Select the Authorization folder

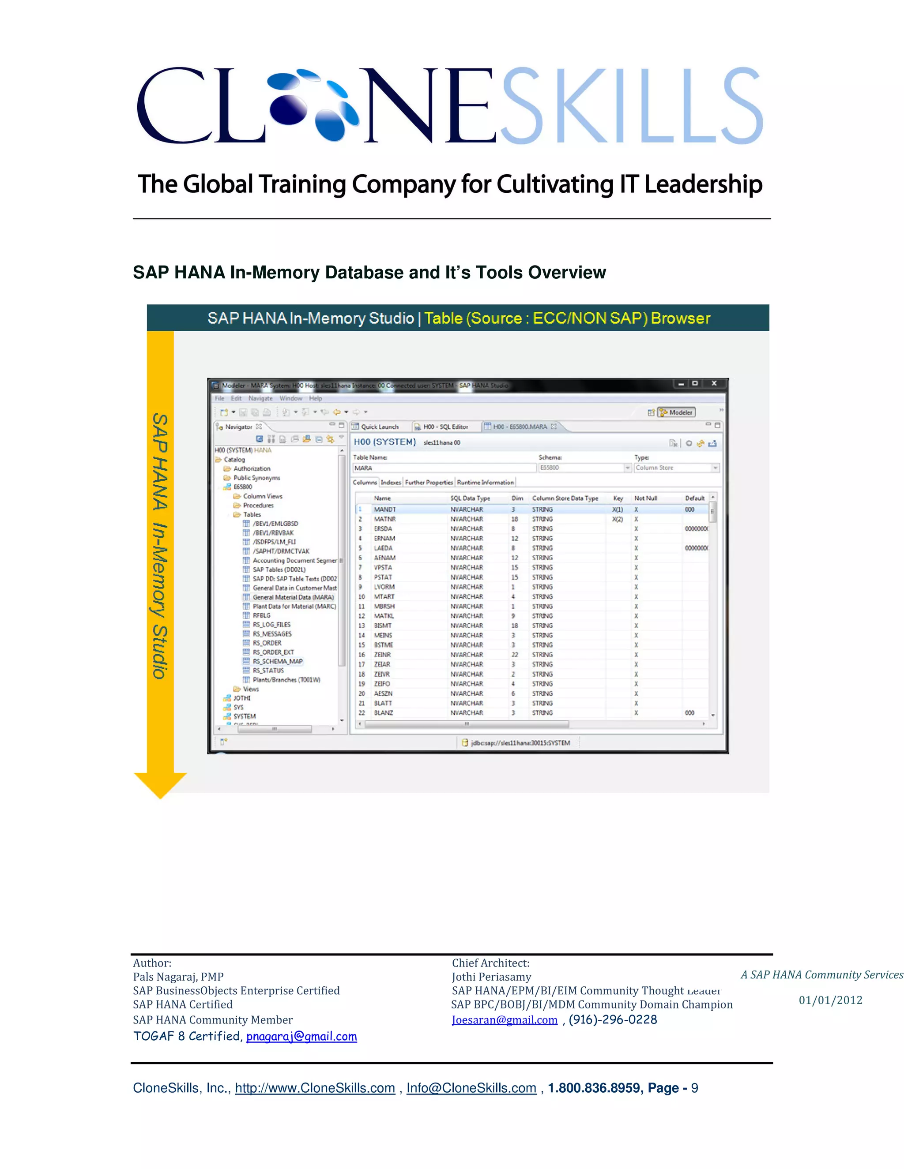[x=247, y=468]
